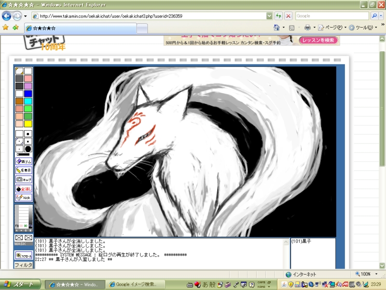Click the kick button

pyautogui.click(x=24, y=198)
